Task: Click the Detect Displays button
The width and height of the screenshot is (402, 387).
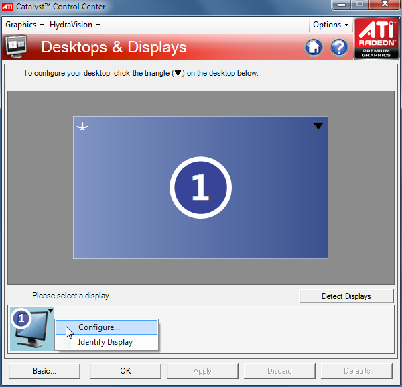Action: (x=346, y=296)
